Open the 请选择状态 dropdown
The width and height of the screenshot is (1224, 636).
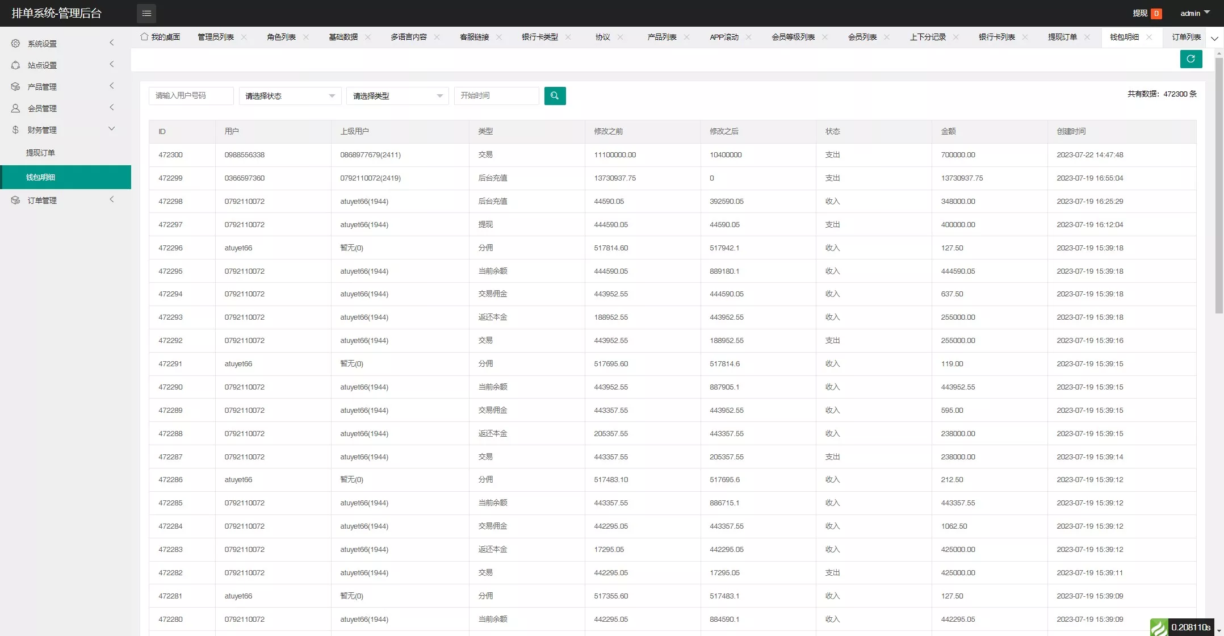pyautogui.click(x=290, y=96)
